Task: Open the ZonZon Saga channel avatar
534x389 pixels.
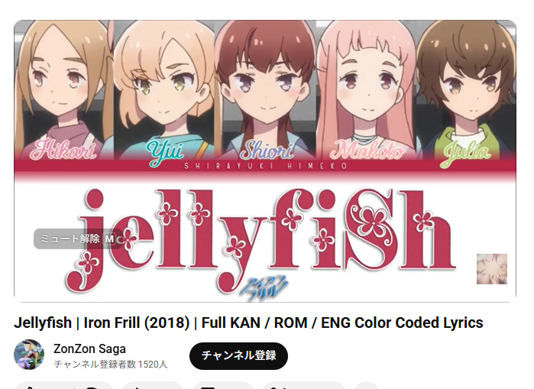Action: [29, 355]
